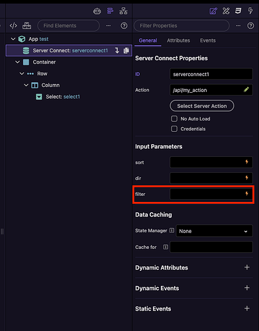Switch to the General tab
The width and height of the screenshot is (259, 331).
pyautogui.click(x=148, y=40)
